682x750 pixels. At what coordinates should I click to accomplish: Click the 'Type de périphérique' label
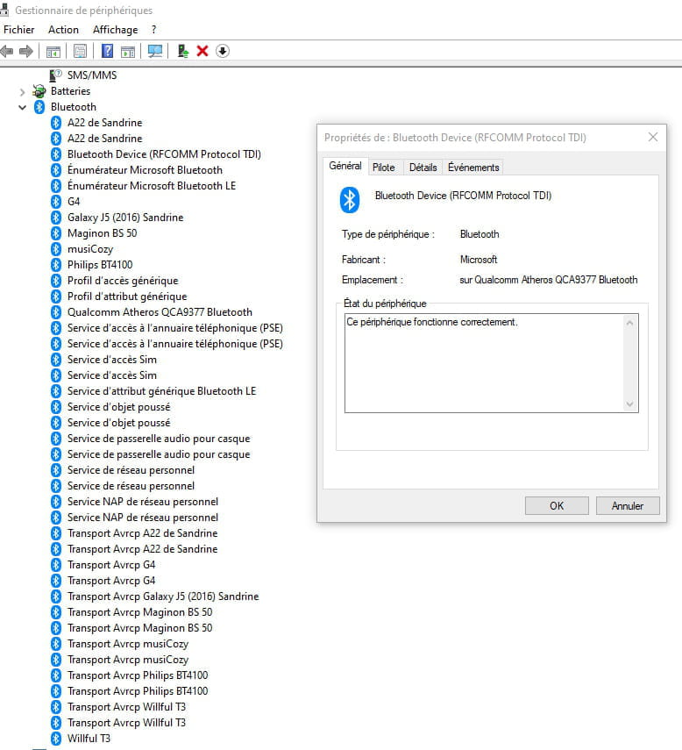pyautogui.click(x=387, y=234)
